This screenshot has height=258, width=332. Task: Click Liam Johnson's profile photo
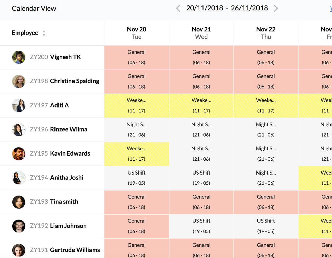point(19,226)
